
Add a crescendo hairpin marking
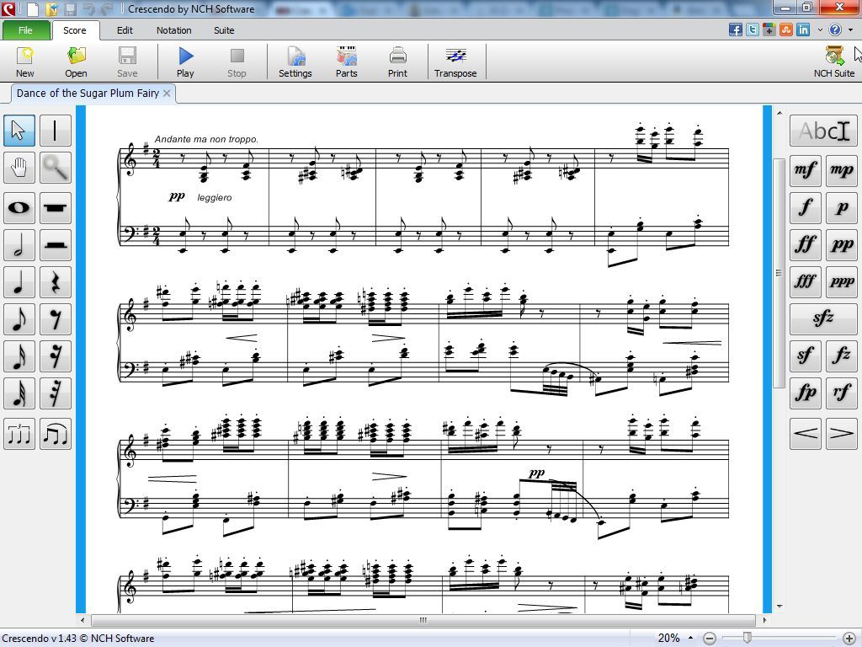[x=805, y=433]
